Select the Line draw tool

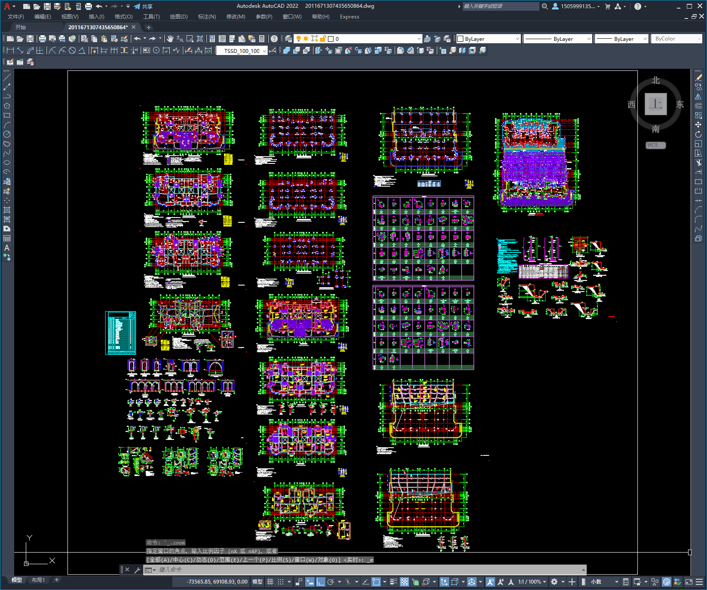7,78
